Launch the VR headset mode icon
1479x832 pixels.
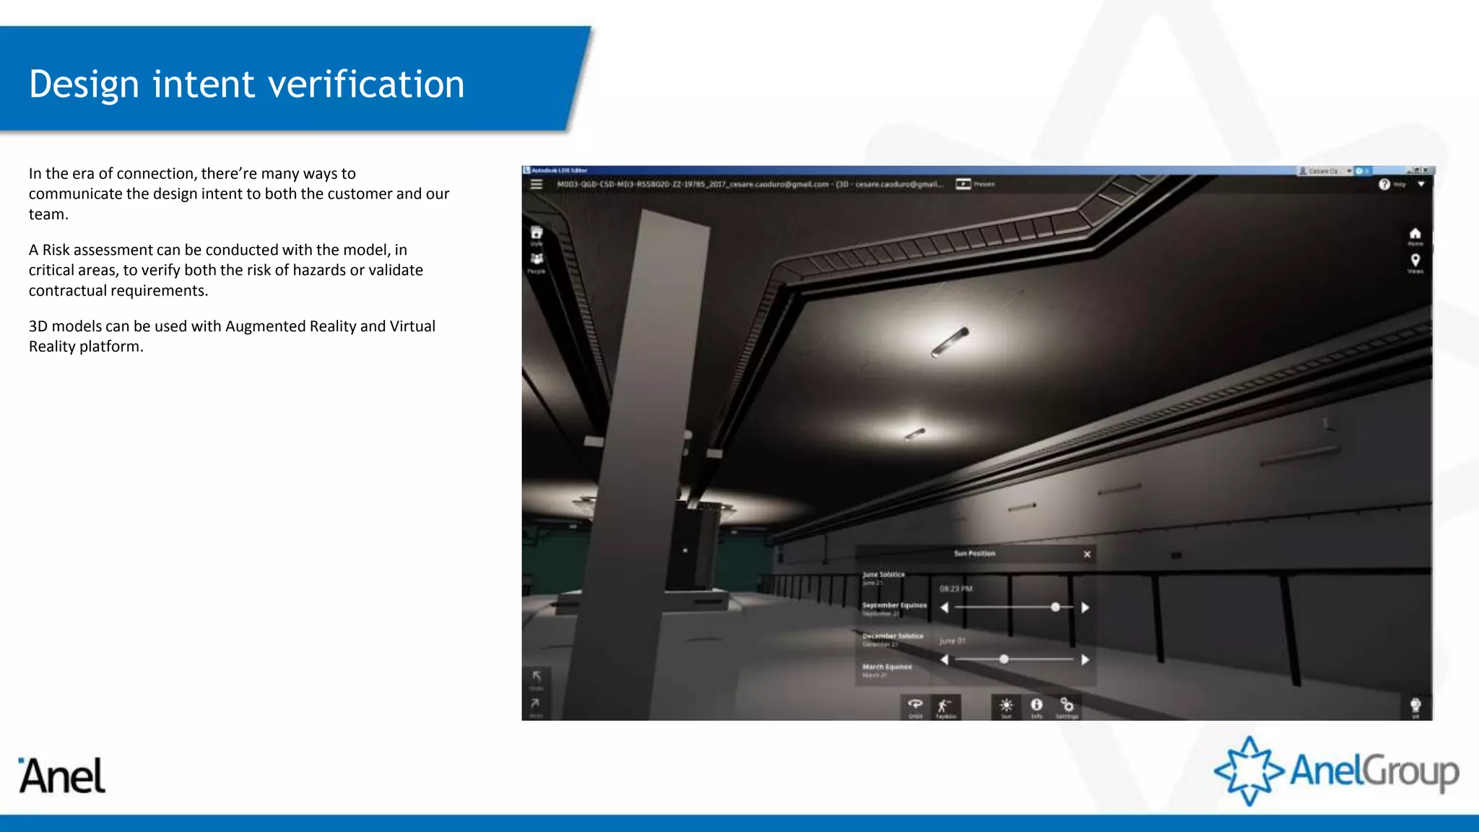(x=1415, y=707)
